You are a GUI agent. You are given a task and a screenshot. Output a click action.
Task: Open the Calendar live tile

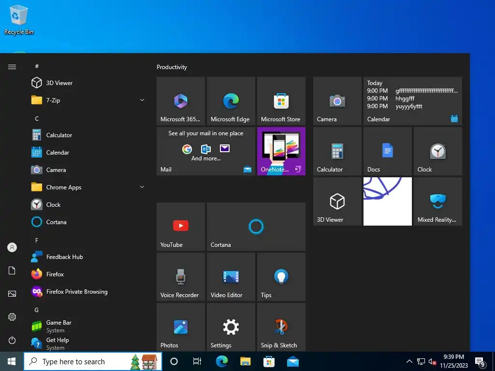tap(413, 101)
